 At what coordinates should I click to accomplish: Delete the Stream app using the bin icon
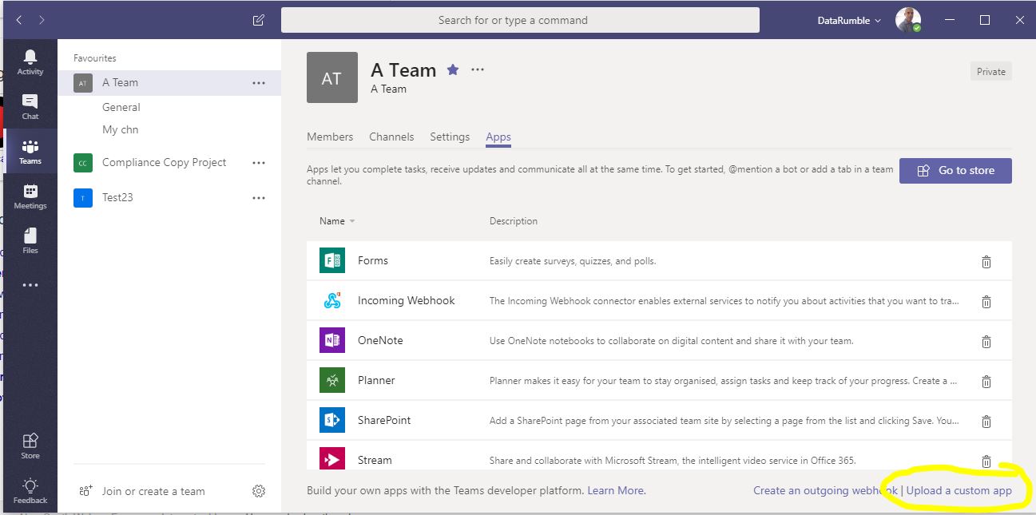tap(986, 461)
